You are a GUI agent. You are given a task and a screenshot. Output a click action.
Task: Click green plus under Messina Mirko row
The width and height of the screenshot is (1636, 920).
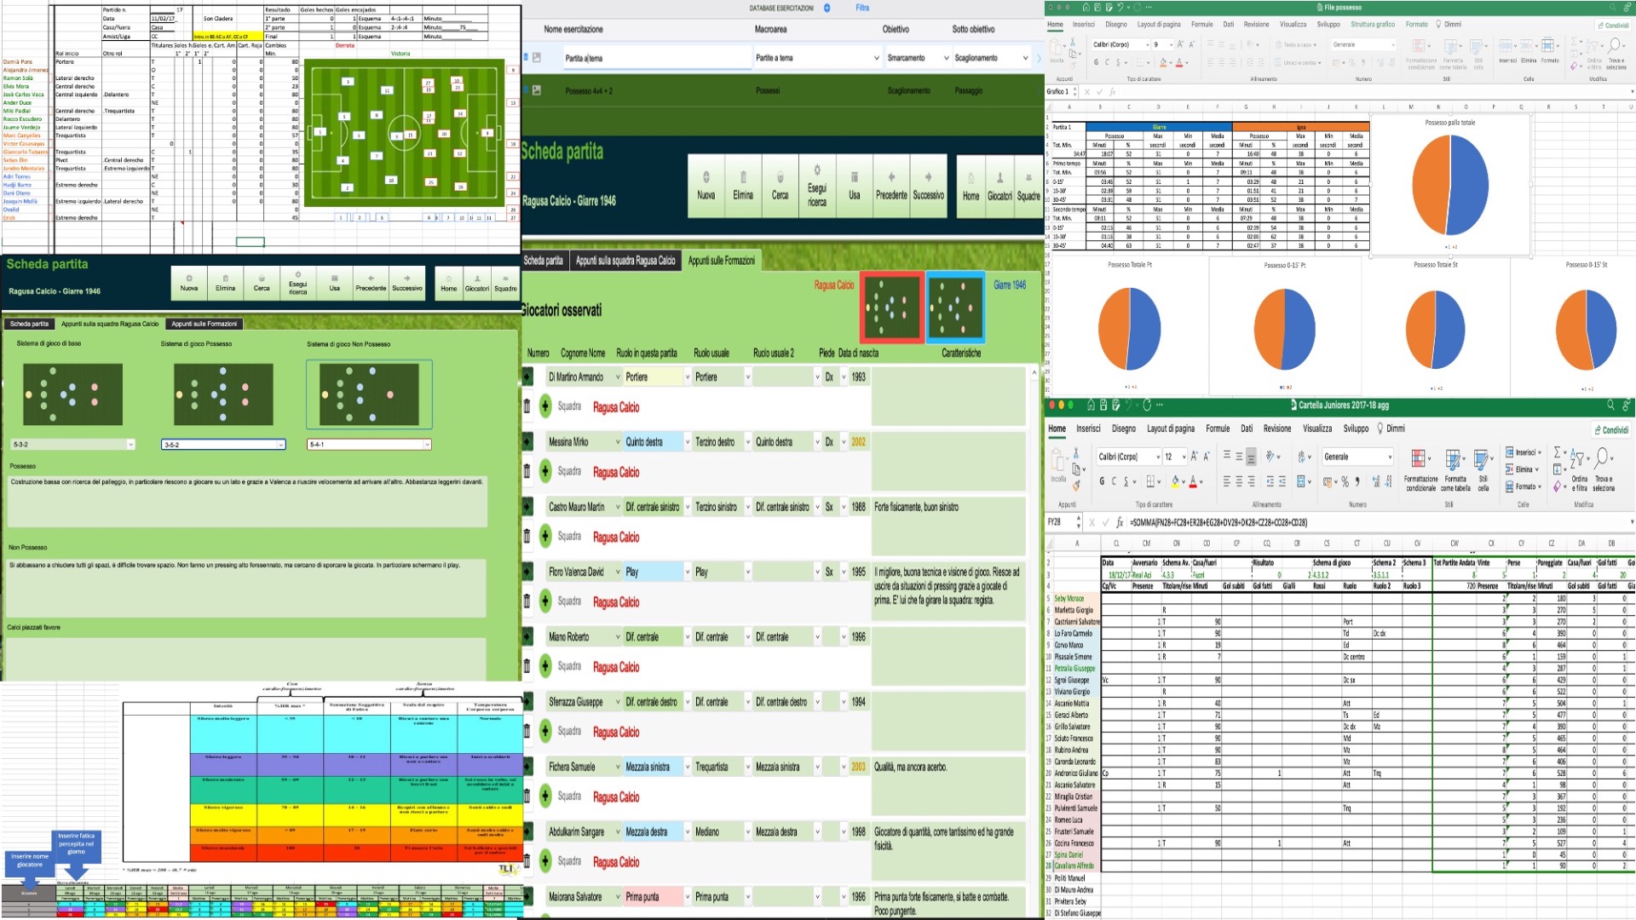pos(545,471)
